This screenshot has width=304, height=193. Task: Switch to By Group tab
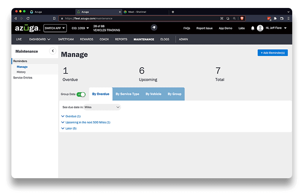point(174,94)
